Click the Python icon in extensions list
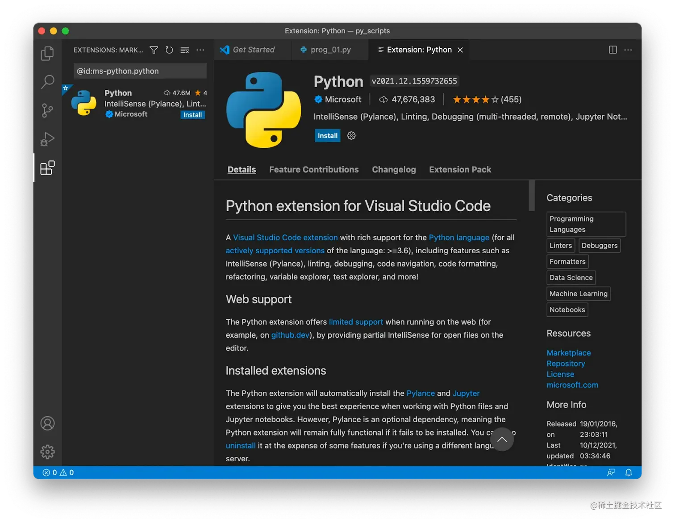This screenshot has width=675, height=523. (84, 103)
